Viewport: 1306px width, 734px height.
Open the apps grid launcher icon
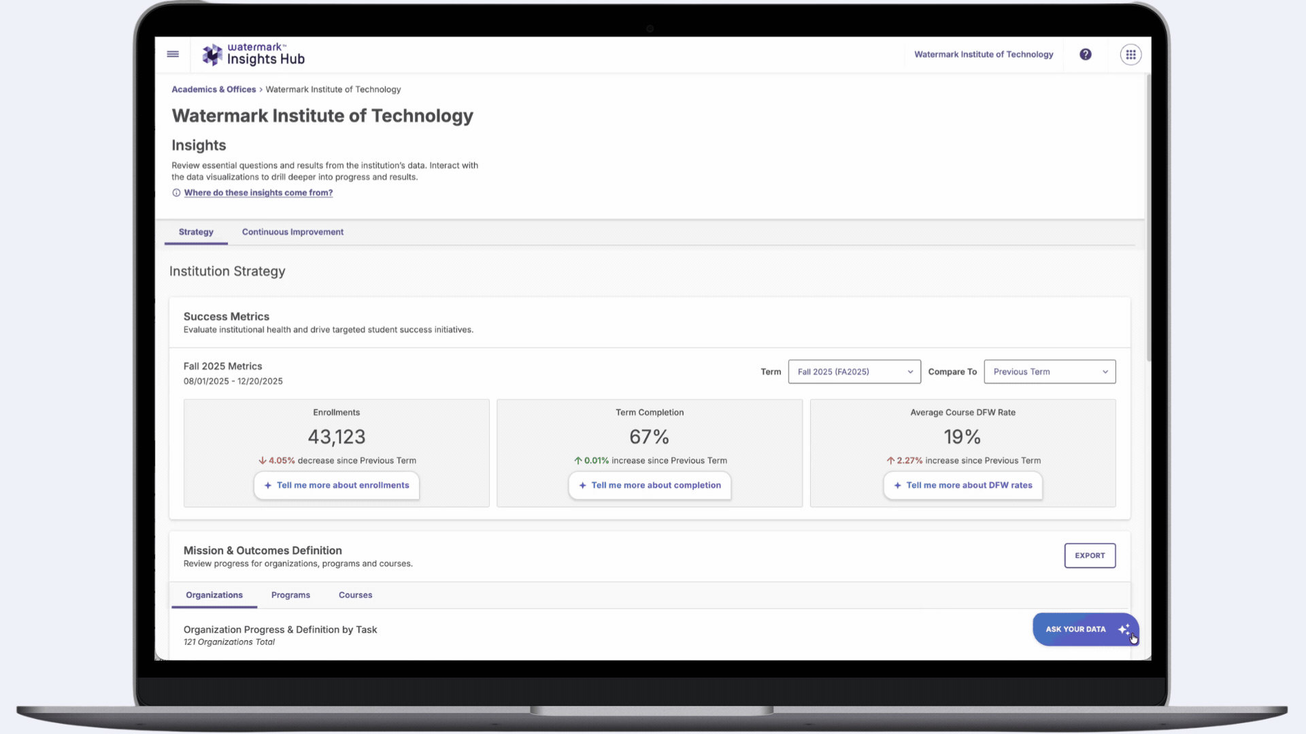(x=1131, y=54)
